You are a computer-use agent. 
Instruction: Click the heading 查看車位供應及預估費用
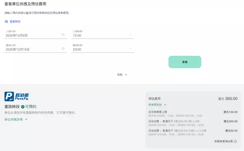25,4
